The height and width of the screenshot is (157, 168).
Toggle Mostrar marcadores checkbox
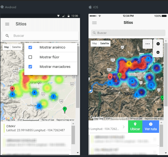tap(30, 67)
